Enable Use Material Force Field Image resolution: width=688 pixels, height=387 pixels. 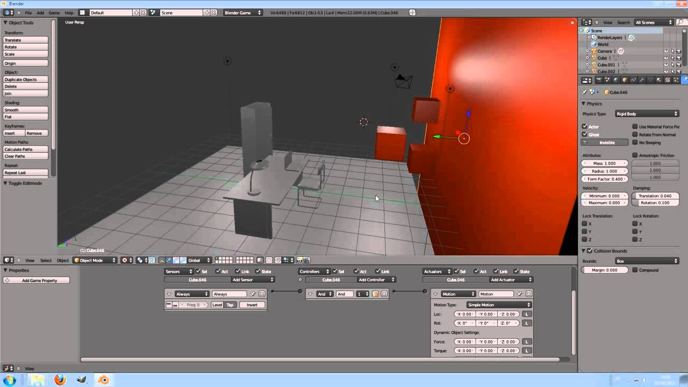coord(635,127)
